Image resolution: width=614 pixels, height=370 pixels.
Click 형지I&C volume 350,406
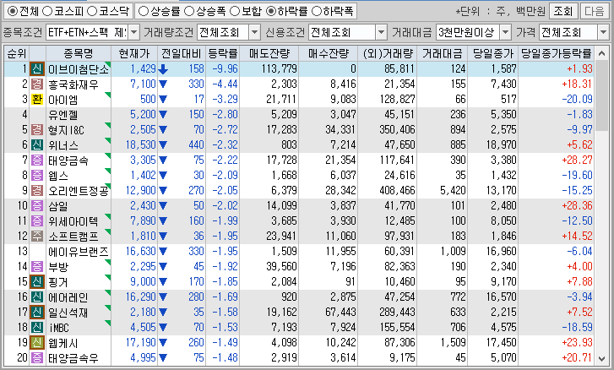pyautogui.click(x=397, y=129)
